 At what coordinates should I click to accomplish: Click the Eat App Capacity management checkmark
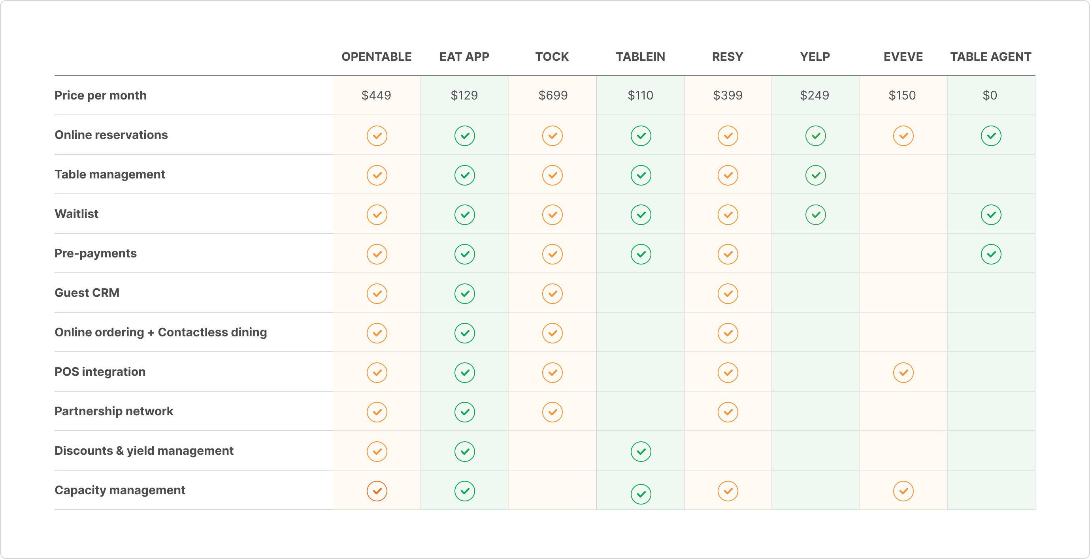point(465,491)
